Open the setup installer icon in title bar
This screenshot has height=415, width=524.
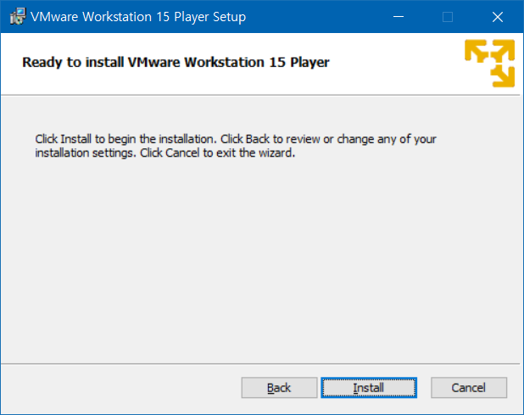[x=17, y=16]
